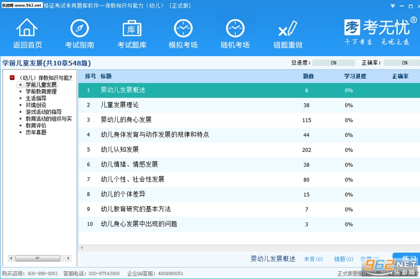Select chapter row 儿童发展理论
The height and width of the screenshot is (279, 420).
click(x=249, y=105)
